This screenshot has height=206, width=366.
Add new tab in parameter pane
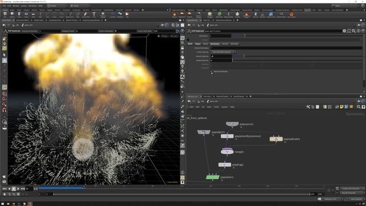click(237, 20)
